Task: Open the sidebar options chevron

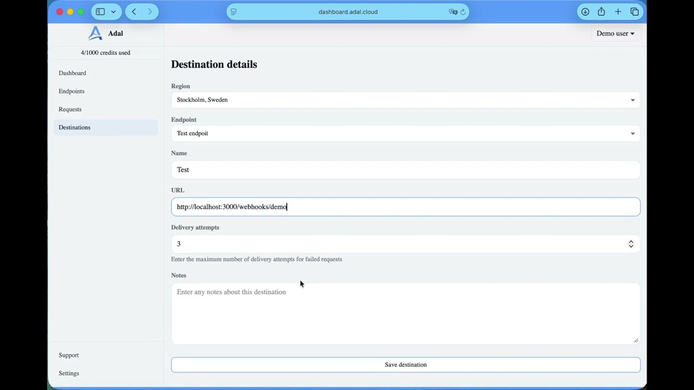Action: pyautogui.click(x=114, y=12)
